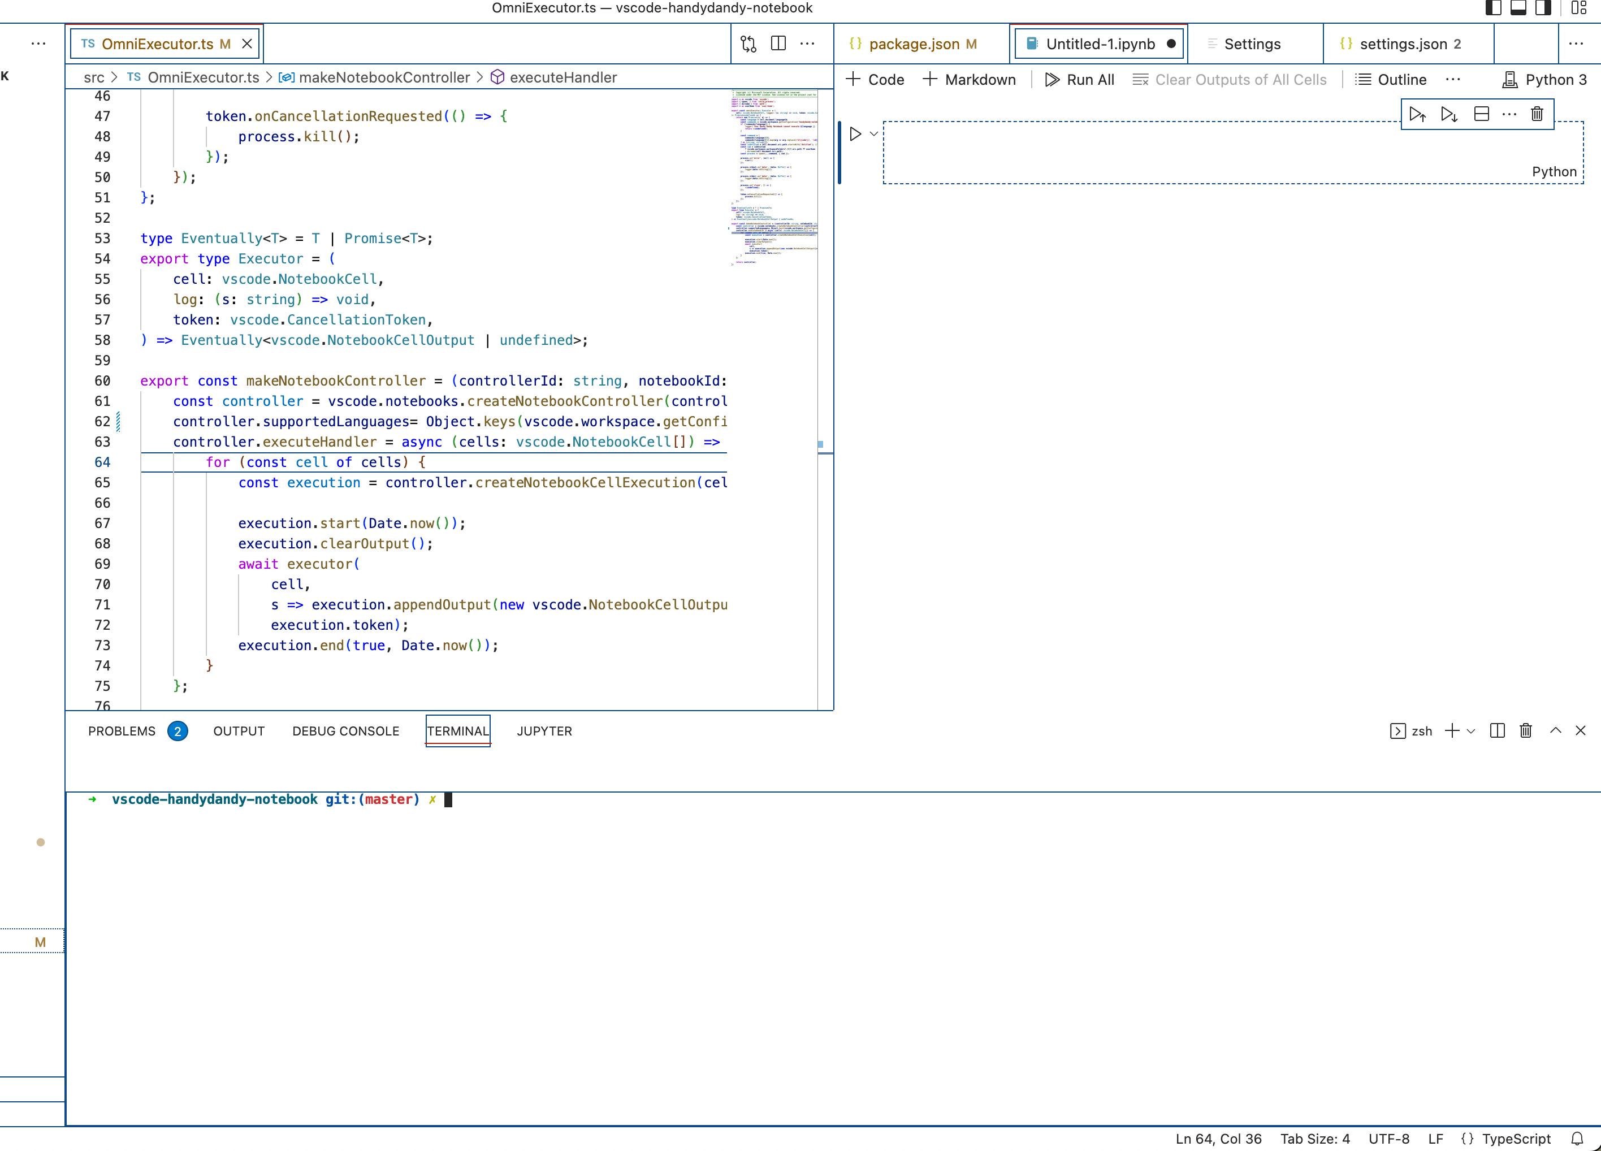Open the new terminal profile dropdown
Viewport: 1601px width, 1151px height.
(x=1471, y=731)
